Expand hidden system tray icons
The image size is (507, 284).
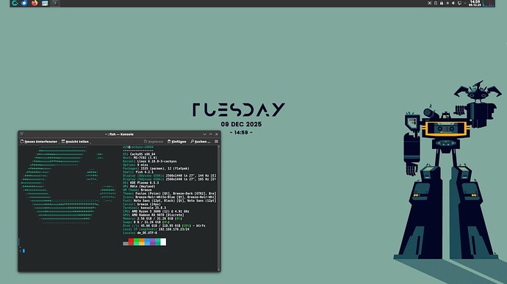click(465, 3)
